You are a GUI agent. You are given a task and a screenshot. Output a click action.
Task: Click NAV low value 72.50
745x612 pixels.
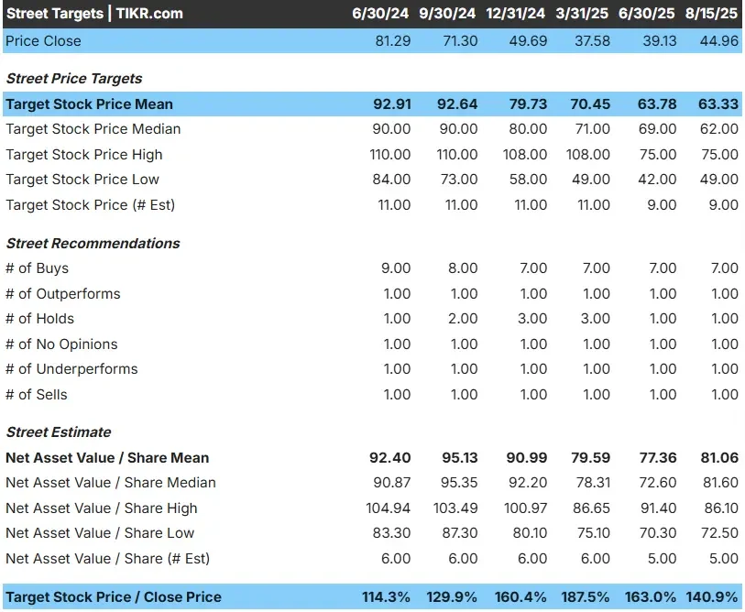click(719, 532)
